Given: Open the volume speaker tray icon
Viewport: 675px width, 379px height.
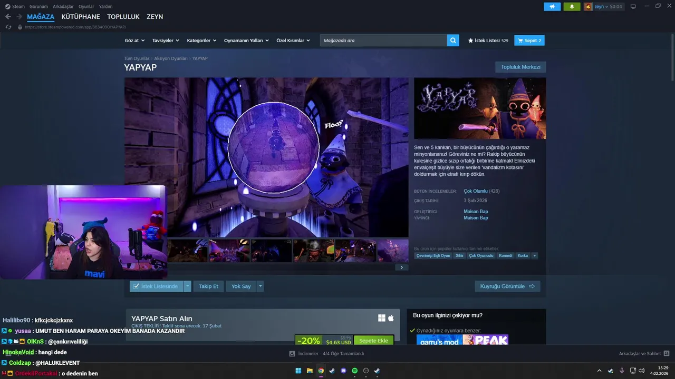Looking at the screenshot, I should (642, 371).
